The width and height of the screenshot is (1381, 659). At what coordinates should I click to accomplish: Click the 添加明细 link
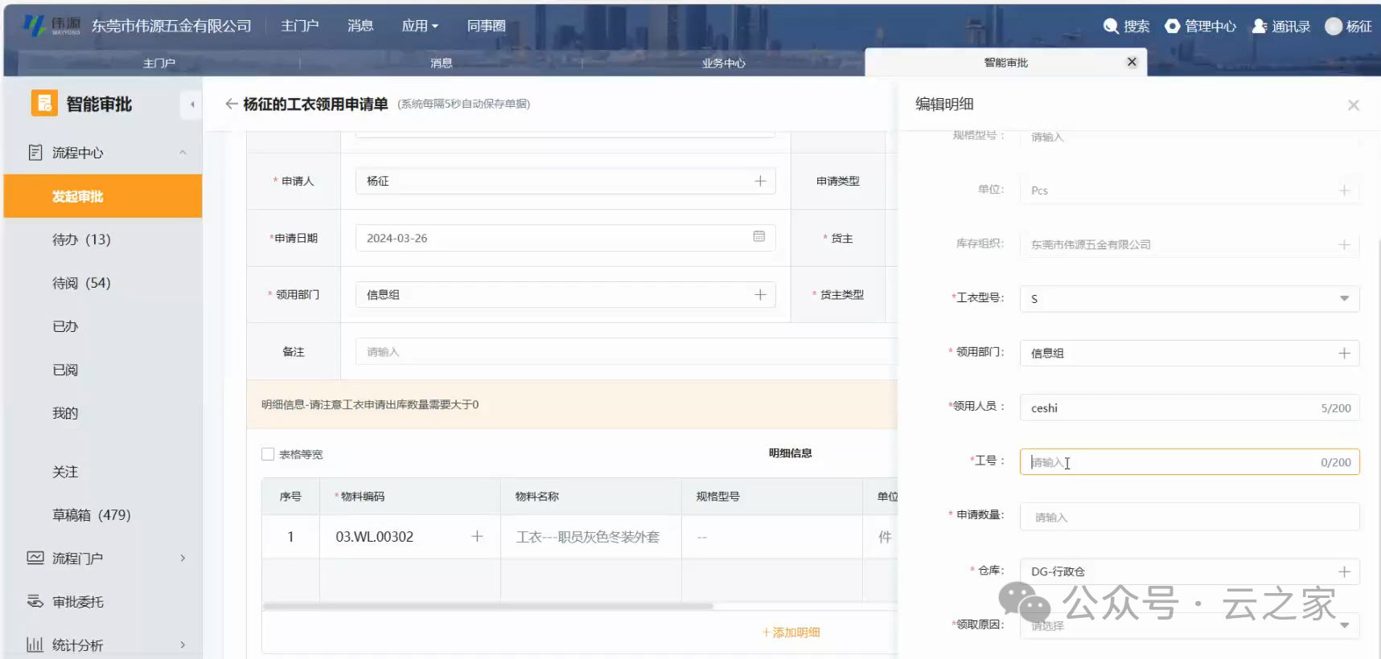[791, 632]
